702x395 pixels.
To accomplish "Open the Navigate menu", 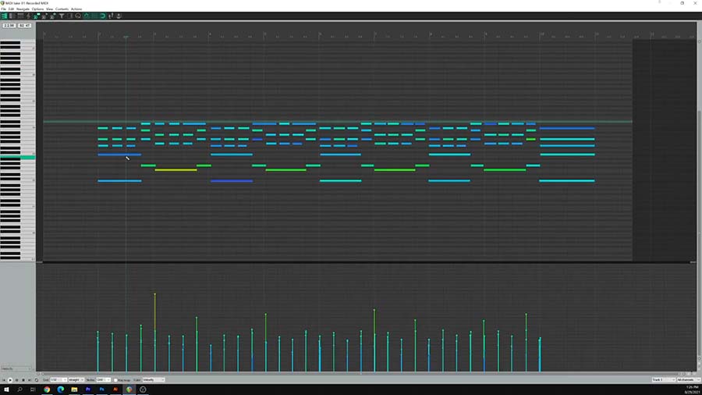I will pyautogui.click(x=23, y=9).
